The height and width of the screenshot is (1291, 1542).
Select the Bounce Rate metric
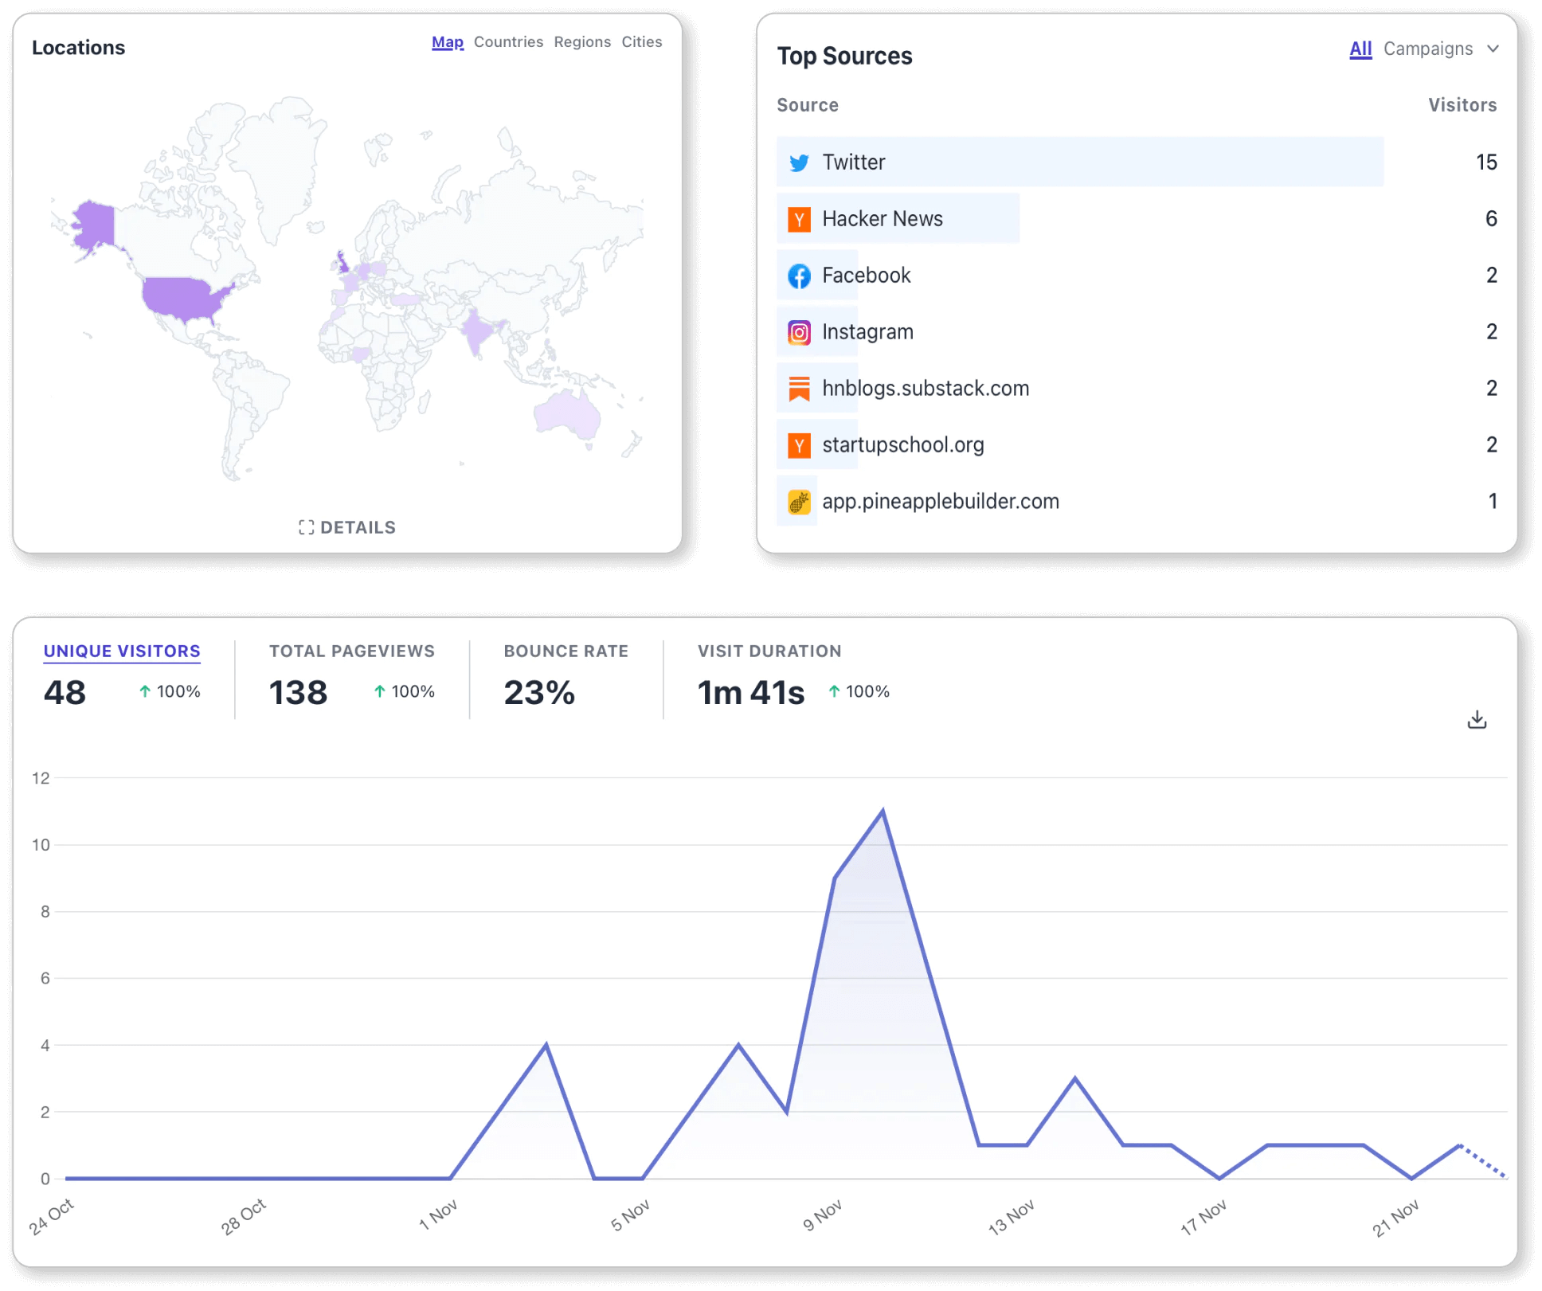coord(566,651)
